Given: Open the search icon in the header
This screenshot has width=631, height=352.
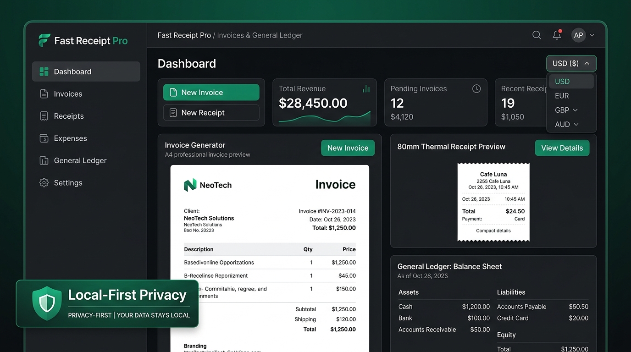Looking at the screenshot, I should 537,35.
